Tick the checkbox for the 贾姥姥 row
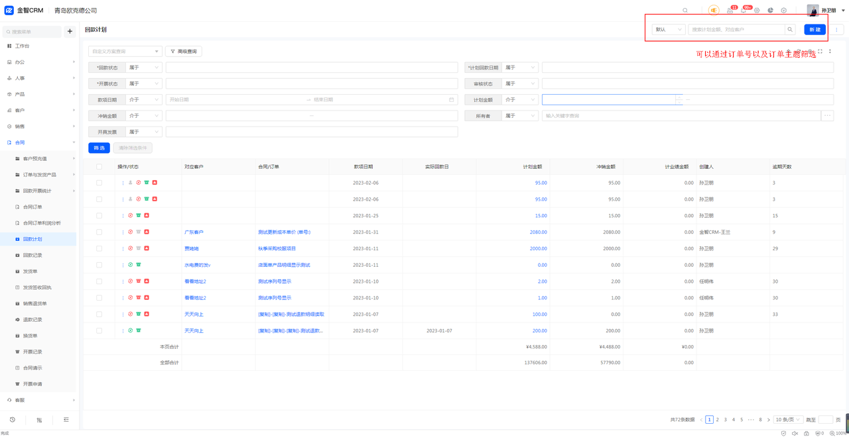Screen dimensions: 849x437 [99, 248]
